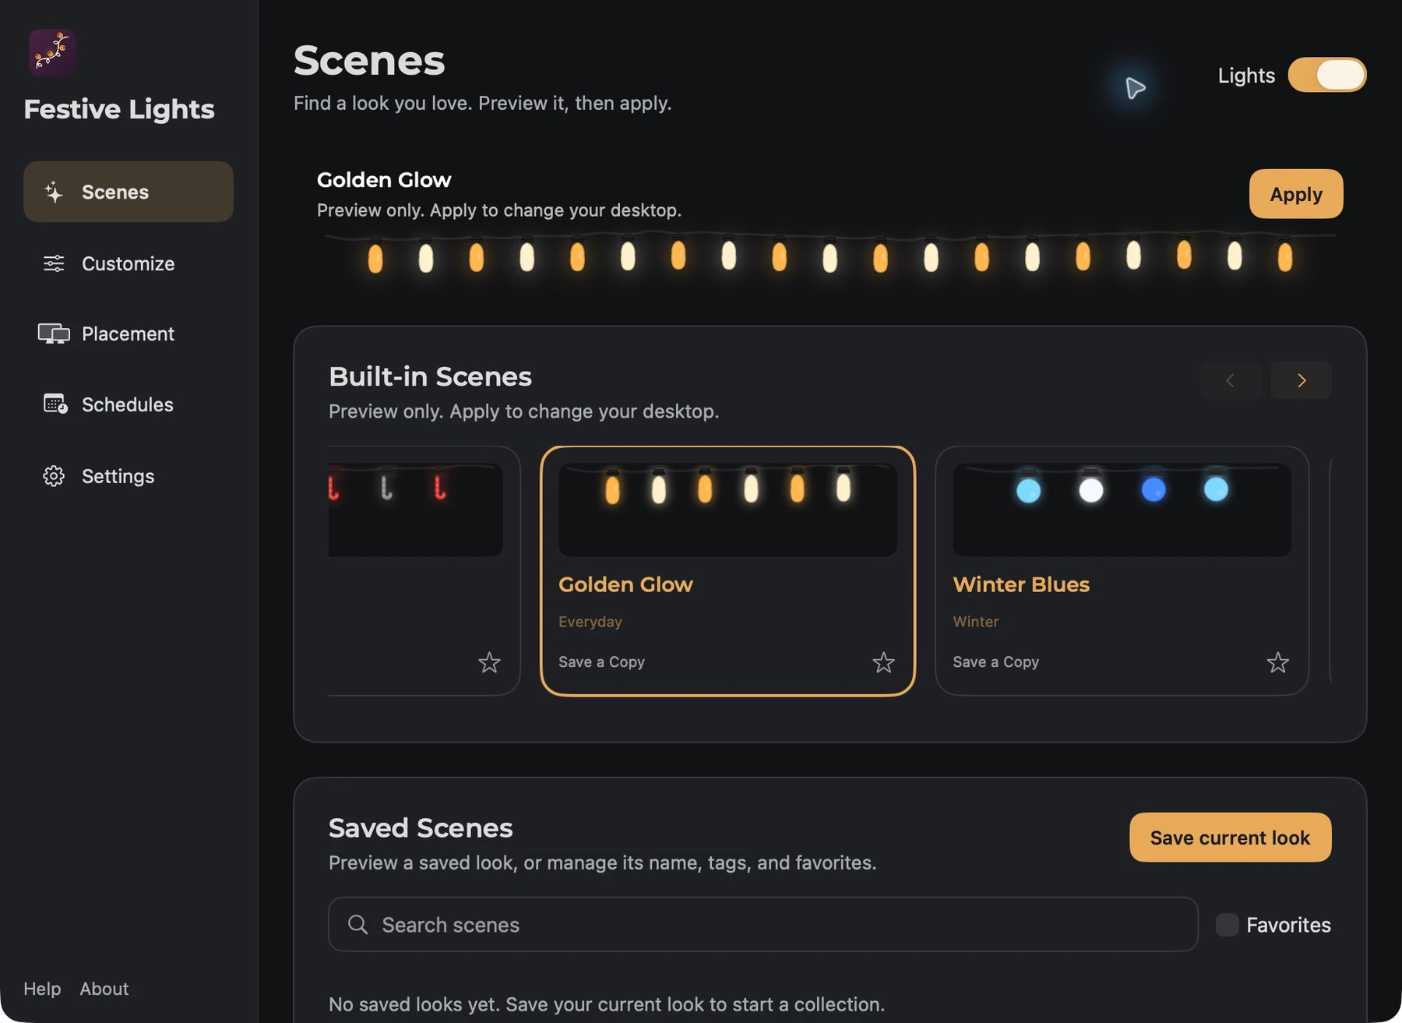The height and width of the screenshot is (1023, 1402).
Task: Click the Schedules calendar icon
Action: click(55, 404)
